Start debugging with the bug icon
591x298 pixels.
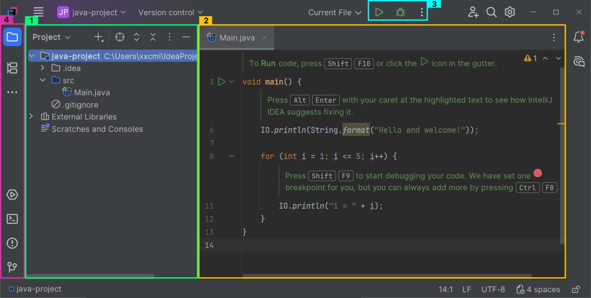click(400, 12)
